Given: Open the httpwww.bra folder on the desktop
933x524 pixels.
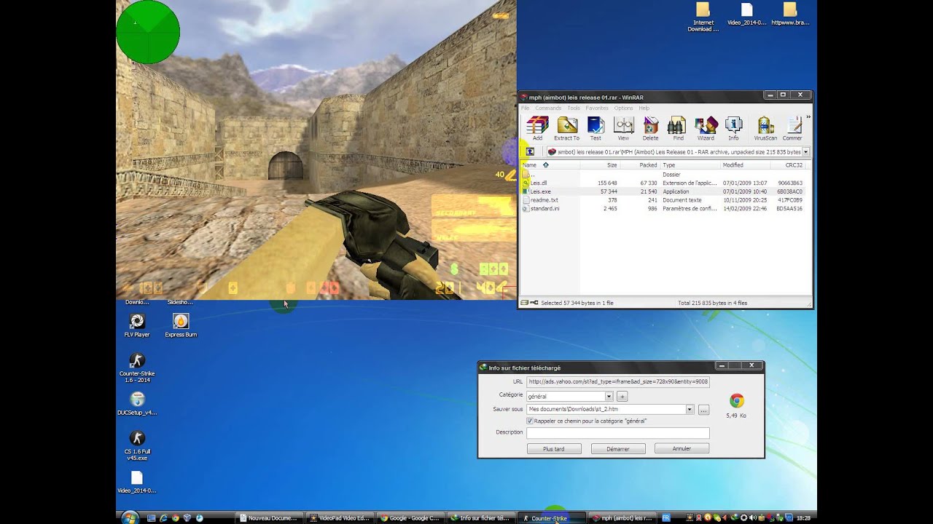Looking at the screenshot, I should (790, 14).
